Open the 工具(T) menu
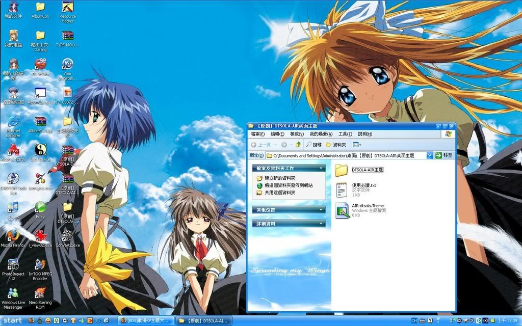Screen dimensions: 522x326 click(345, 134)
